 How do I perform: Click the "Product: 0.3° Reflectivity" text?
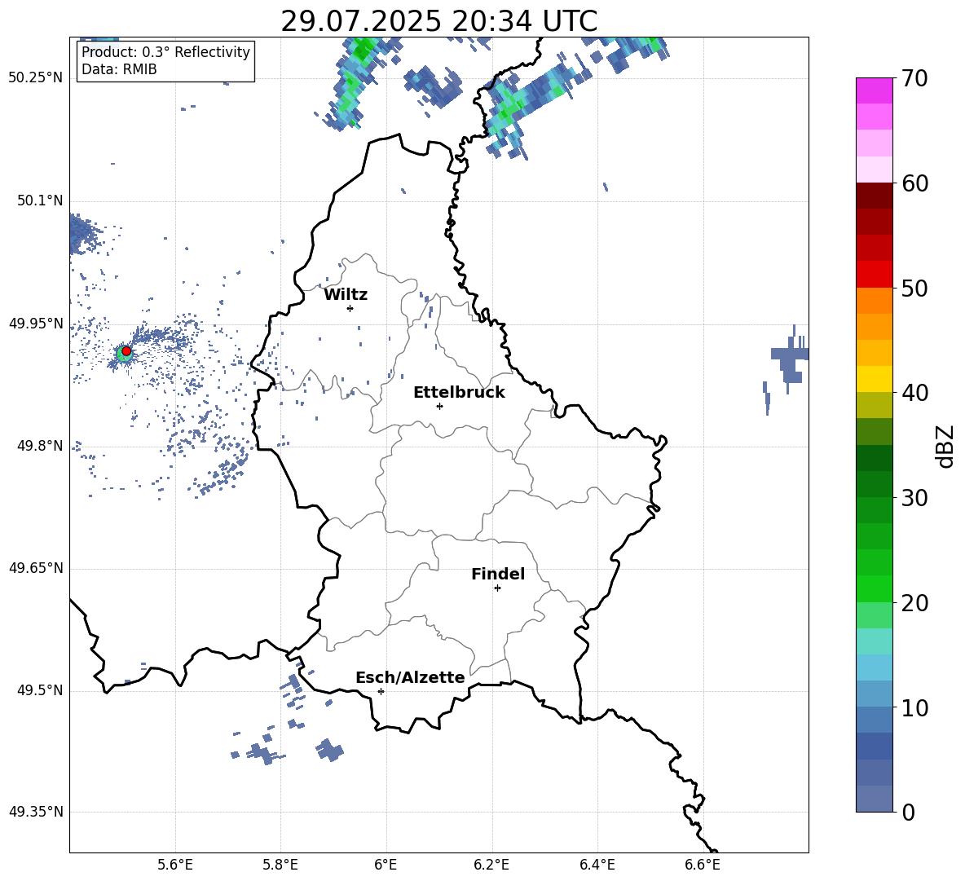pos(165,52)
